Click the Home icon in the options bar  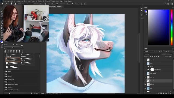pos(2,4)
